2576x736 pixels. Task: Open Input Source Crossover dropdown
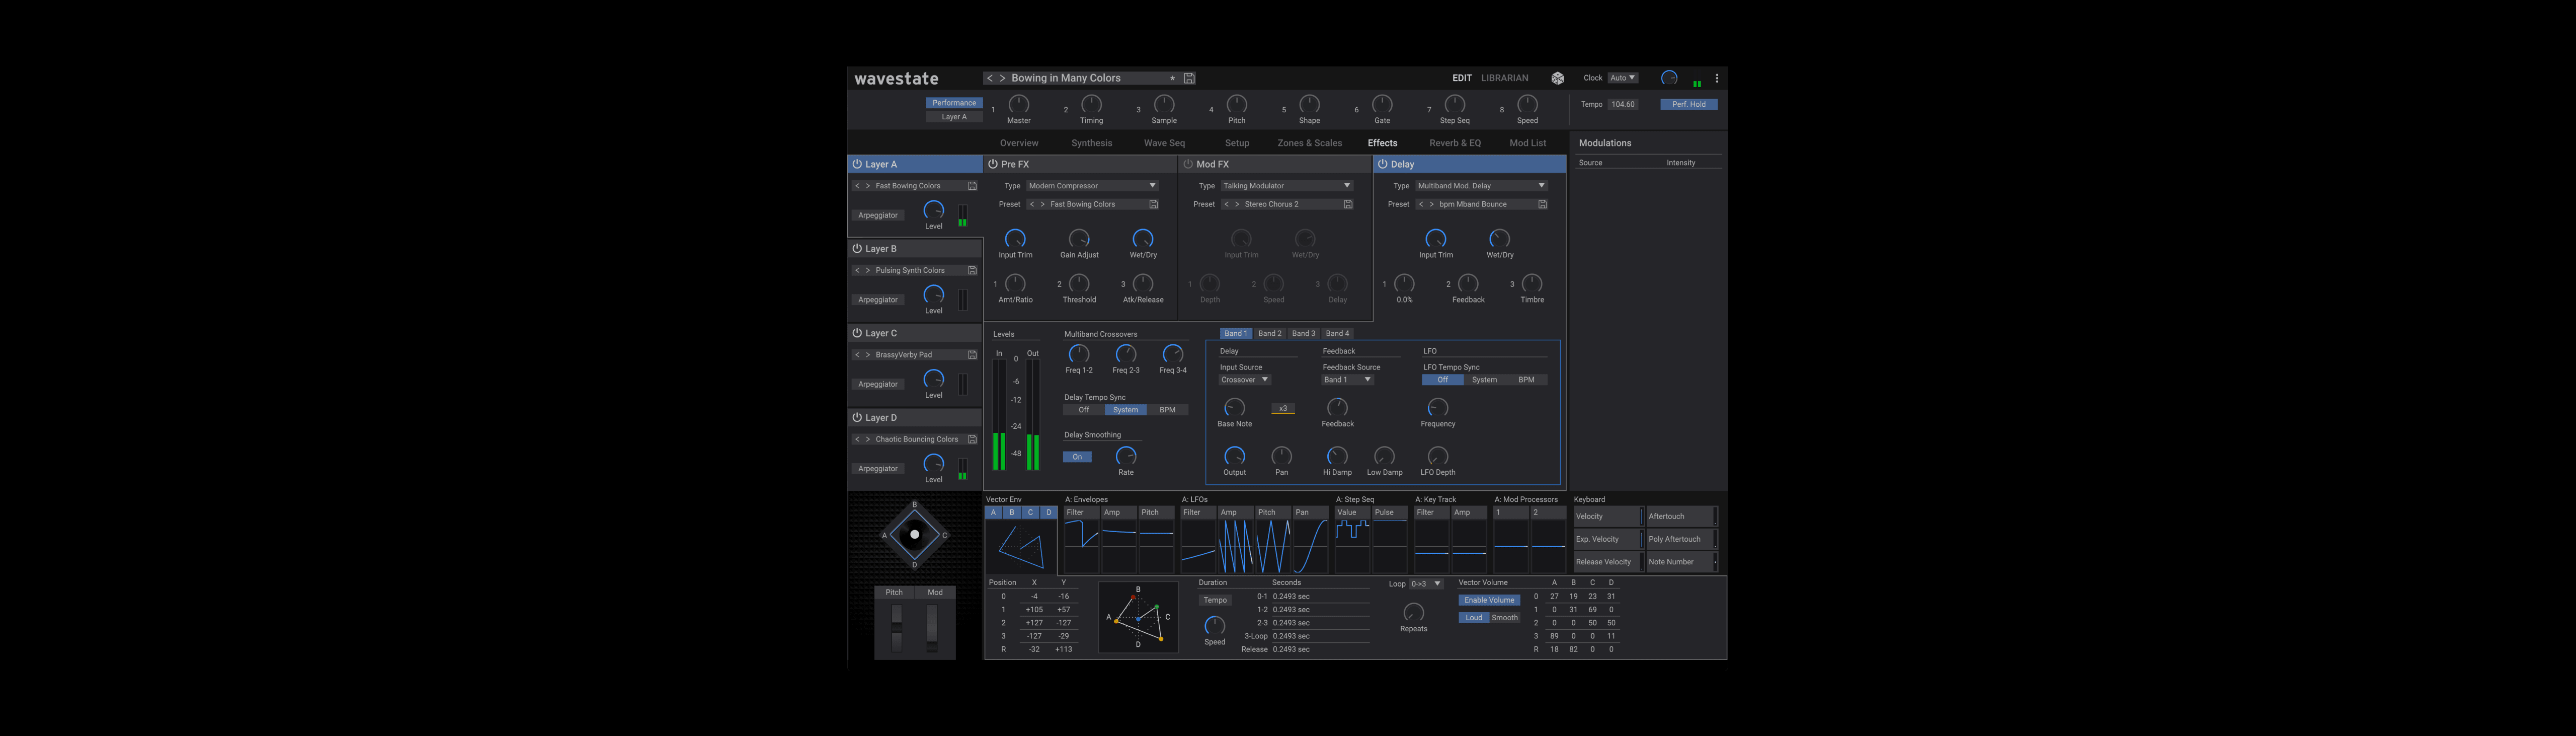click(1245, 380)
